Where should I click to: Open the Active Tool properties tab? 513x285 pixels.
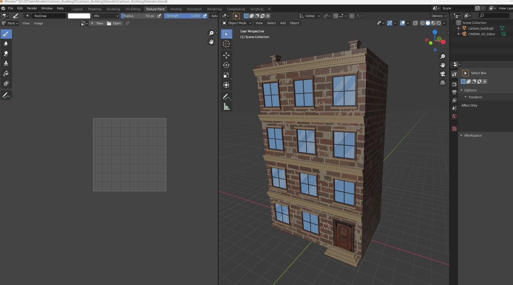tap(454, 74)
